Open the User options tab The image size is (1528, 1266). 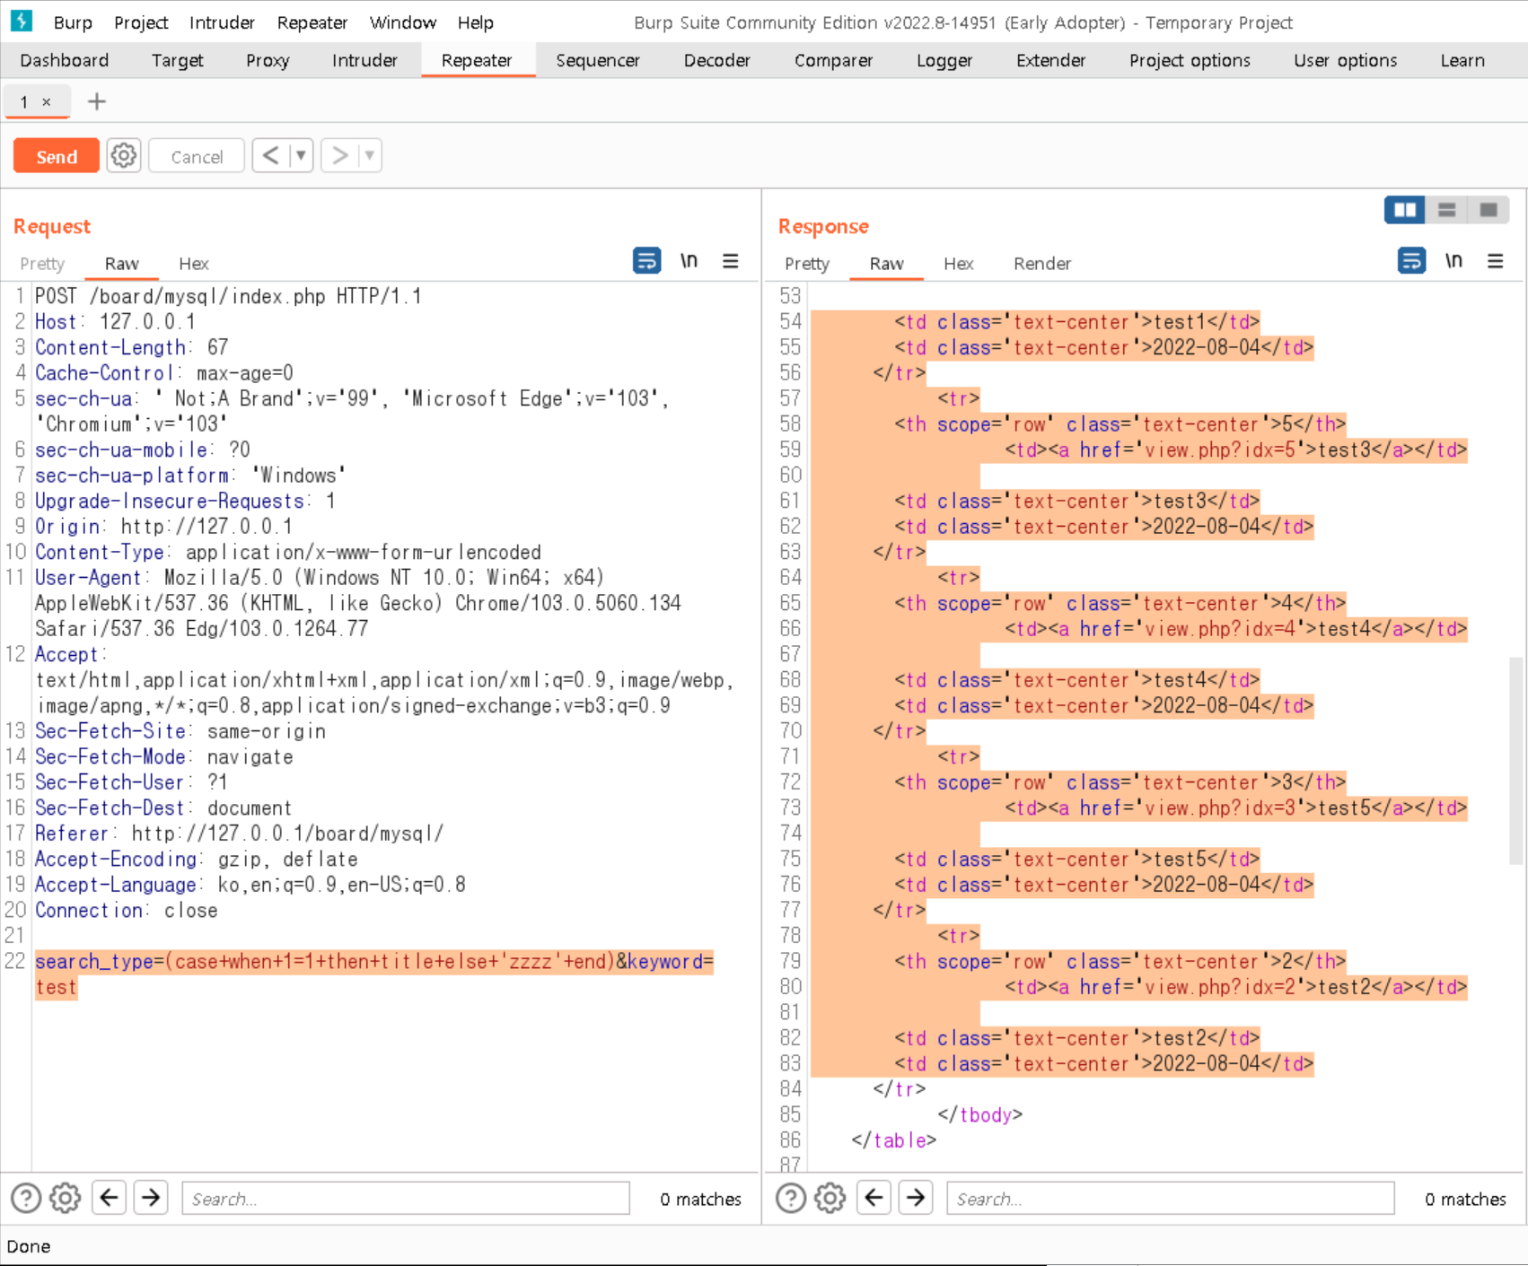pos(1345,60)
